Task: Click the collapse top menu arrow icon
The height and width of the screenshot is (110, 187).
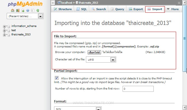Action: coord(179,3)
